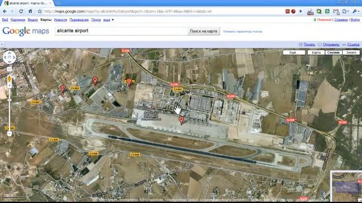
Task: Click the browser address bar URL
Action: [x=128, y=11]
